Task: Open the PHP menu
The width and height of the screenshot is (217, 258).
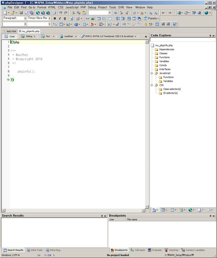Action: [83, 7]
